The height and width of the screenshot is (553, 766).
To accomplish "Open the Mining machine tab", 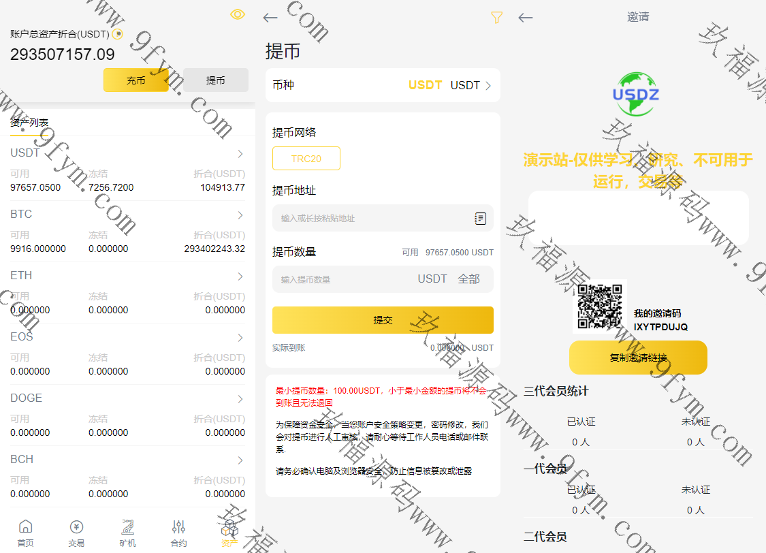I will click(x=127, y=532).
